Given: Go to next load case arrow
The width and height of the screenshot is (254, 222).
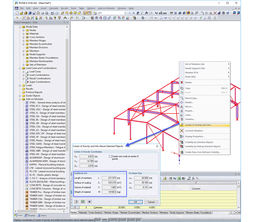Looking at the screenshot, I should [x=134, y=13].
